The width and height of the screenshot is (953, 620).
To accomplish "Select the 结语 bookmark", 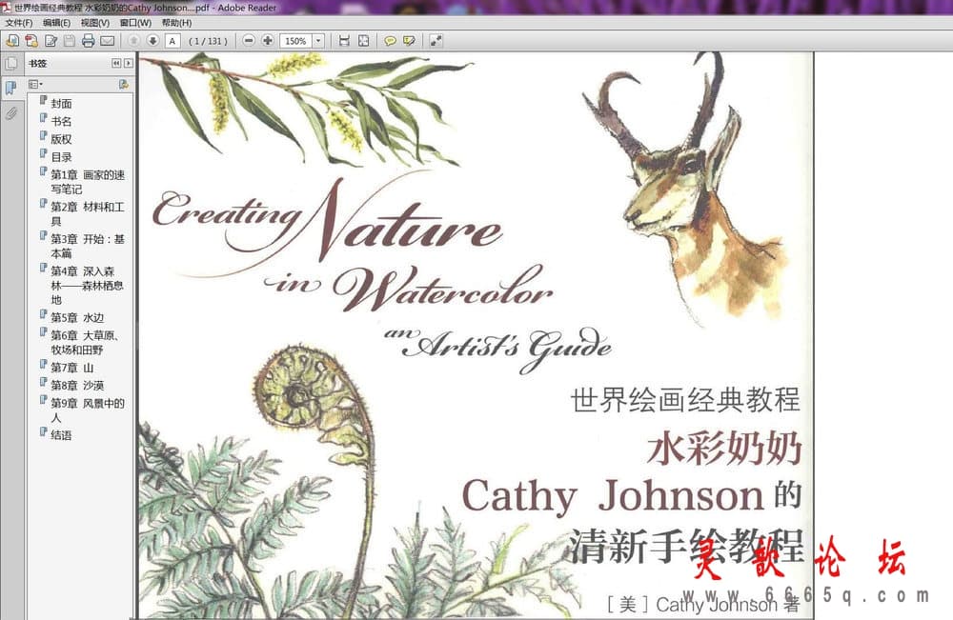I will pyautogui.click(x=61, y=435).
